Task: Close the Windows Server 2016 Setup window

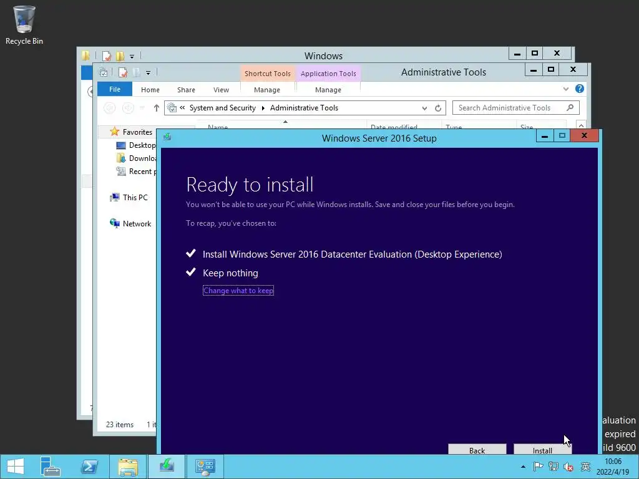Action: pyautogui.click(x=584, y=135)
